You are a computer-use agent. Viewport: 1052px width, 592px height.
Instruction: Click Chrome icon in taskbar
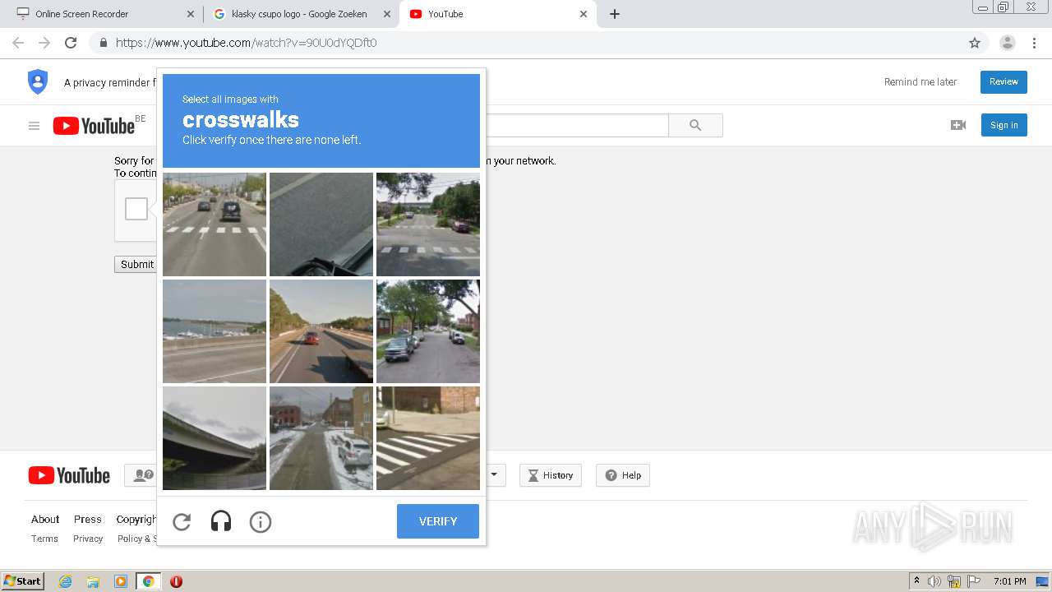(148, 581)
